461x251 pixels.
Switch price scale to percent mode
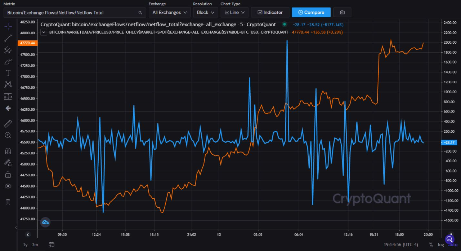click(431, 245)
